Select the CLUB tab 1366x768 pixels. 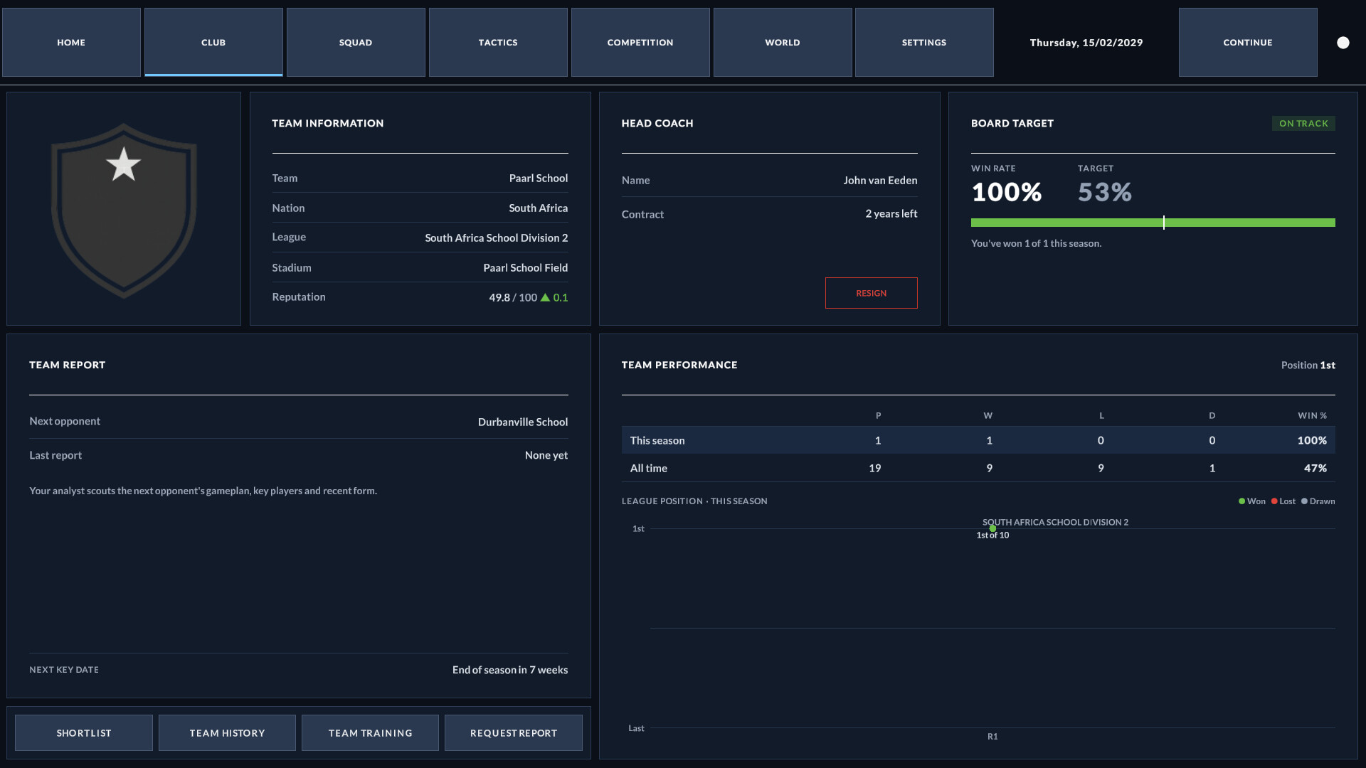tap(213, 43)
